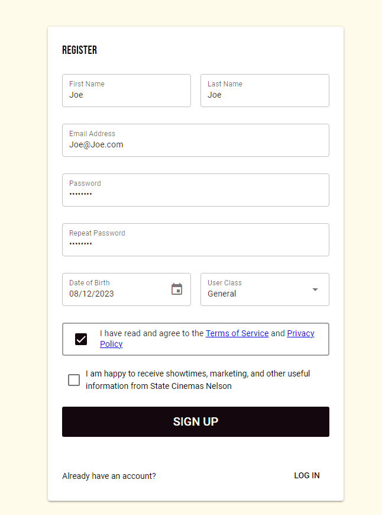Image resolution: width=382 pixels, height=515 pixels.
Task: Open the Date of Birth calendar picker
Action: coord(177,289)
